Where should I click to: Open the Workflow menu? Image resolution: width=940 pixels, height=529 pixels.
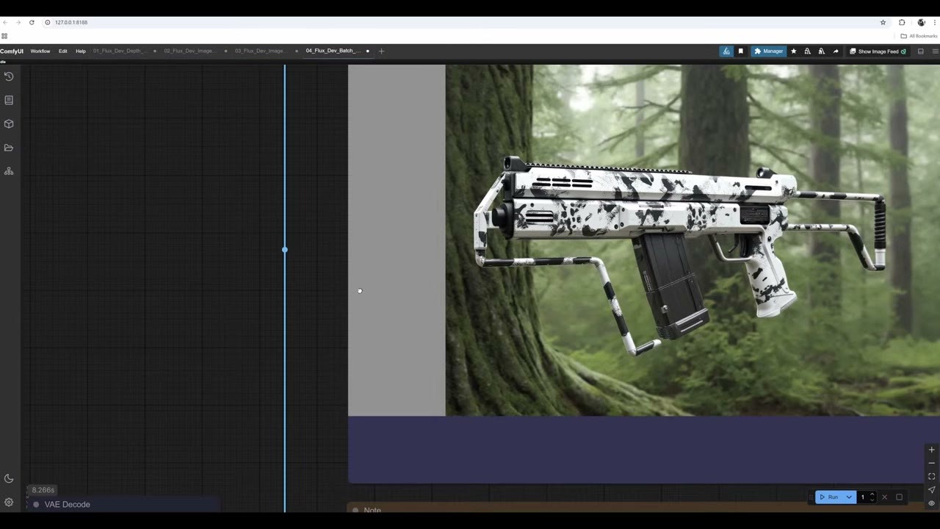40,51
